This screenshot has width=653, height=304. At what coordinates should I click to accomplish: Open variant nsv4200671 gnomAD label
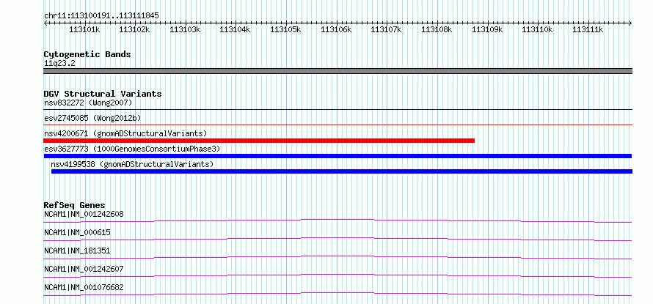tap(125, 133)
